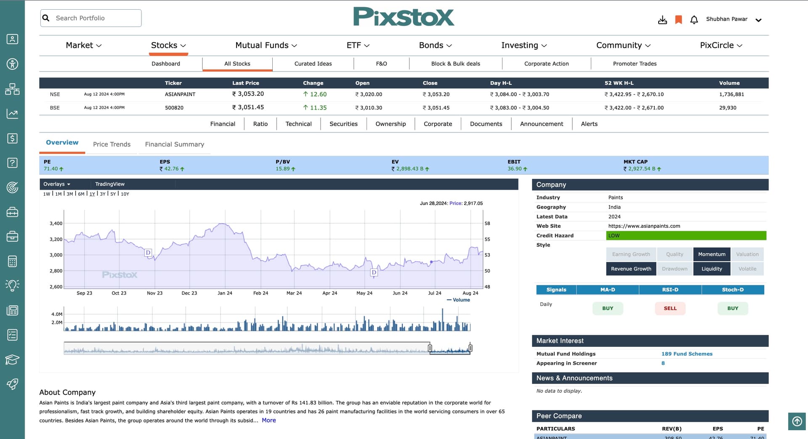The height and width of the screenshot is (439, 808).
Task: Open the Block & Bulk deals tab
Action: click(455, 64)
